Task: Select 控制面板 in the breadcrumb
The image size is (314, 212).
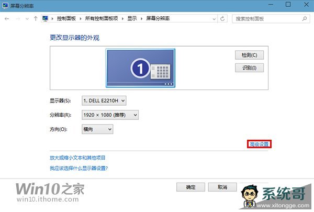Action: 66,18
